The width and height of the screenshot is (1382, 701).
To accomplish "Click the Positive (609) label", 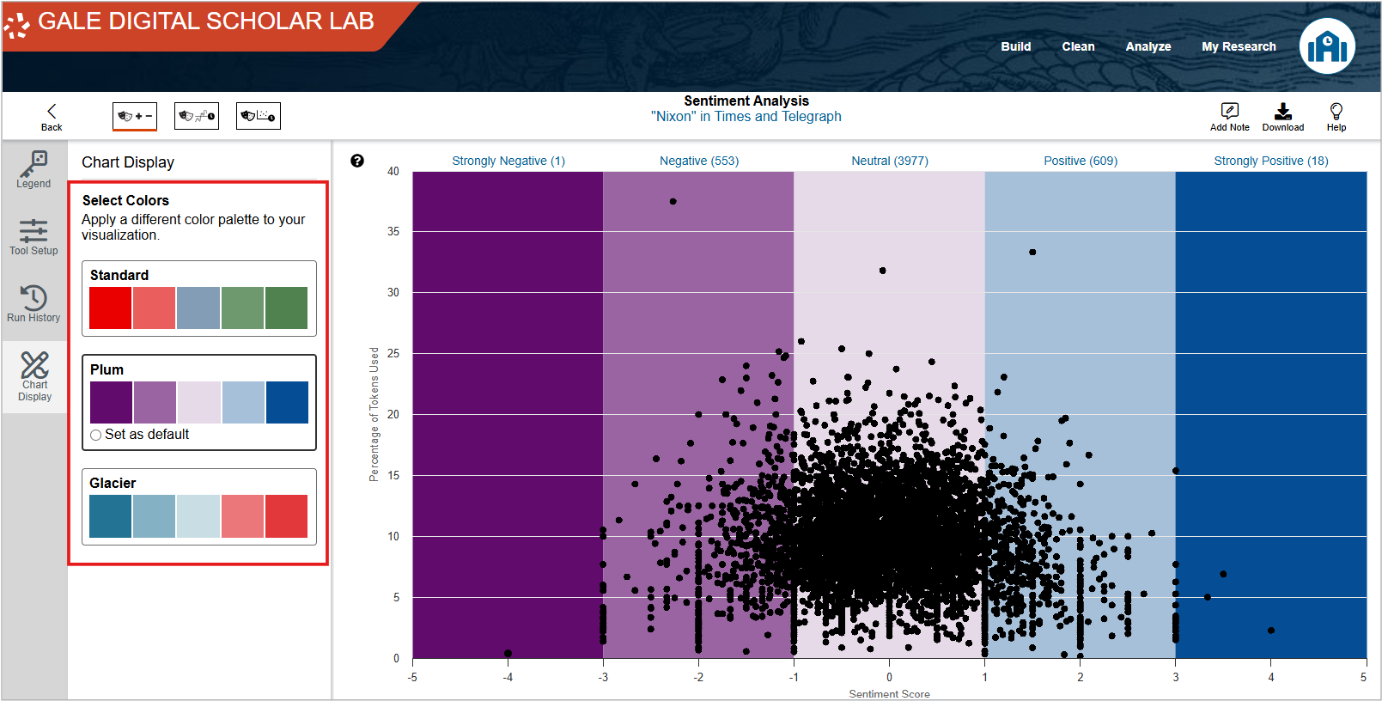I will point(1081,161).
